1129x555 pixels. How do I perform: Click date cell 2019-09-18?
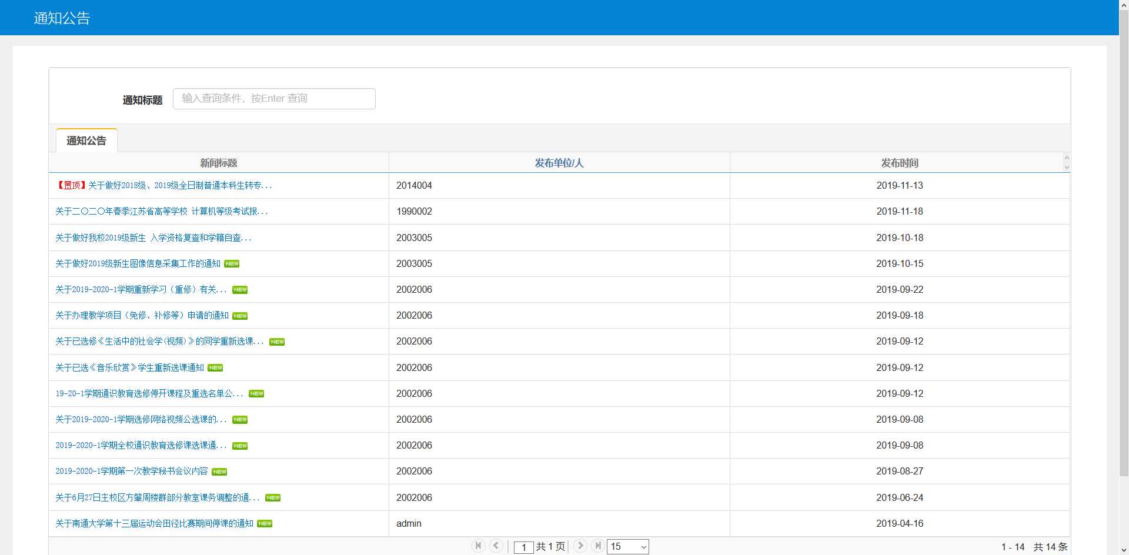point(900,315)
